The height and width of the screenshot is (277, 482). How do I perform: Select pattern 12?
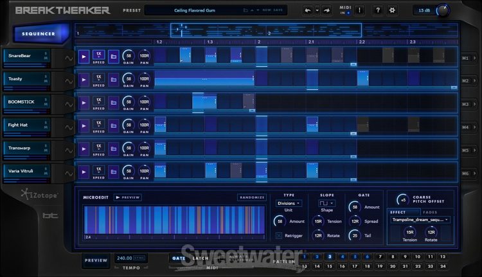pyautogui.click(x=443, y=256)
